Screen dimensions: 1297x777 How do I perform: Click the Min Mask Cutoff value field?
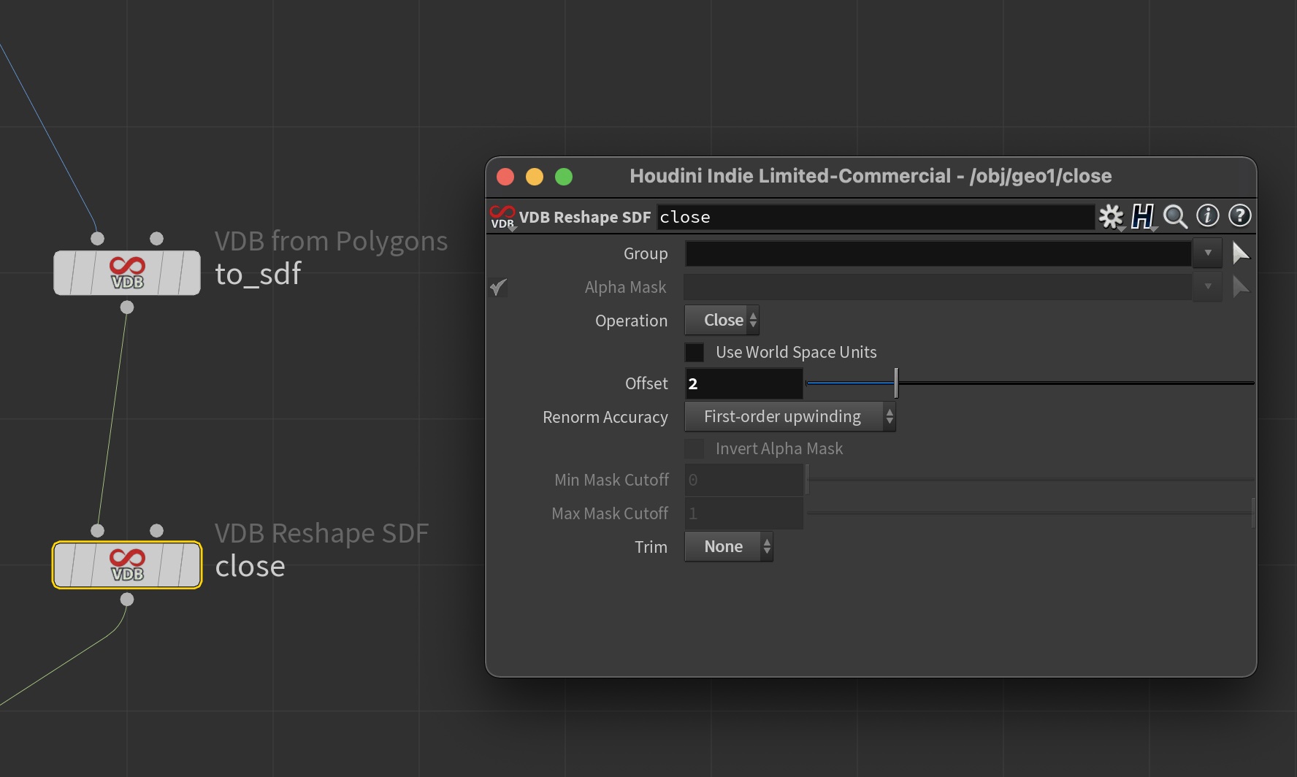click(743, 480)
